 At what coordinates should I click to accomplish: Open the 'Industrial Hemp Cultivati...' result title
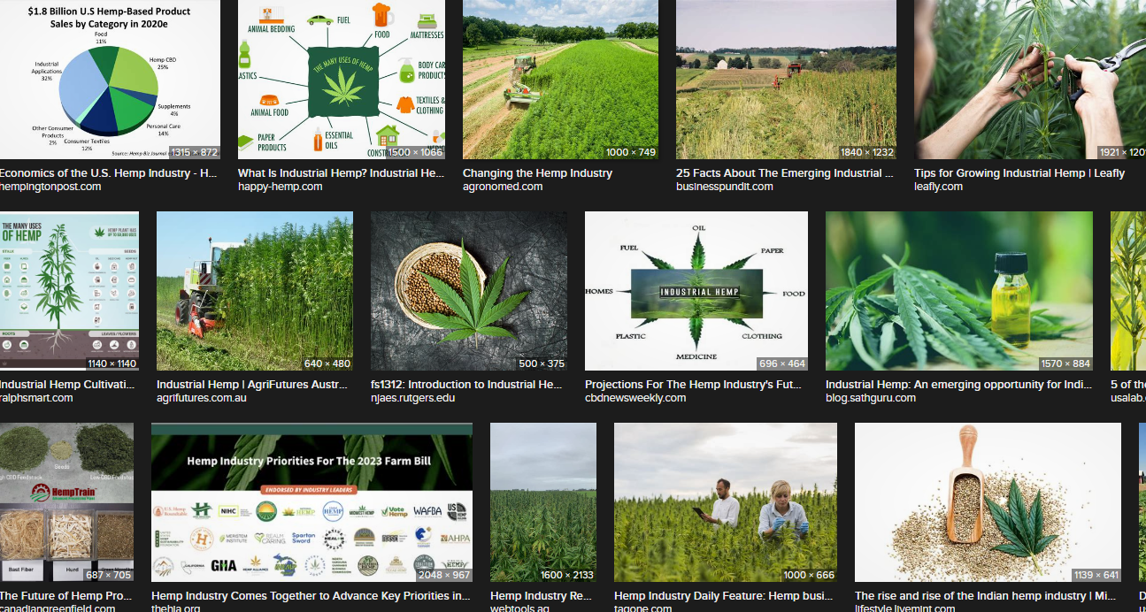pos(67,385)
